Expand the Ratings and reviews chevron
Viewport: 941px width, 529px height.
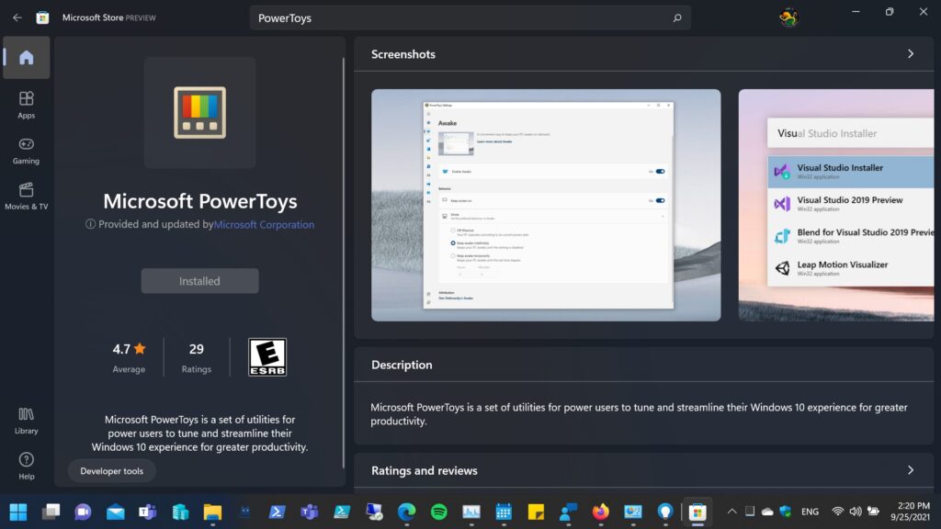(x=910, y=470)
